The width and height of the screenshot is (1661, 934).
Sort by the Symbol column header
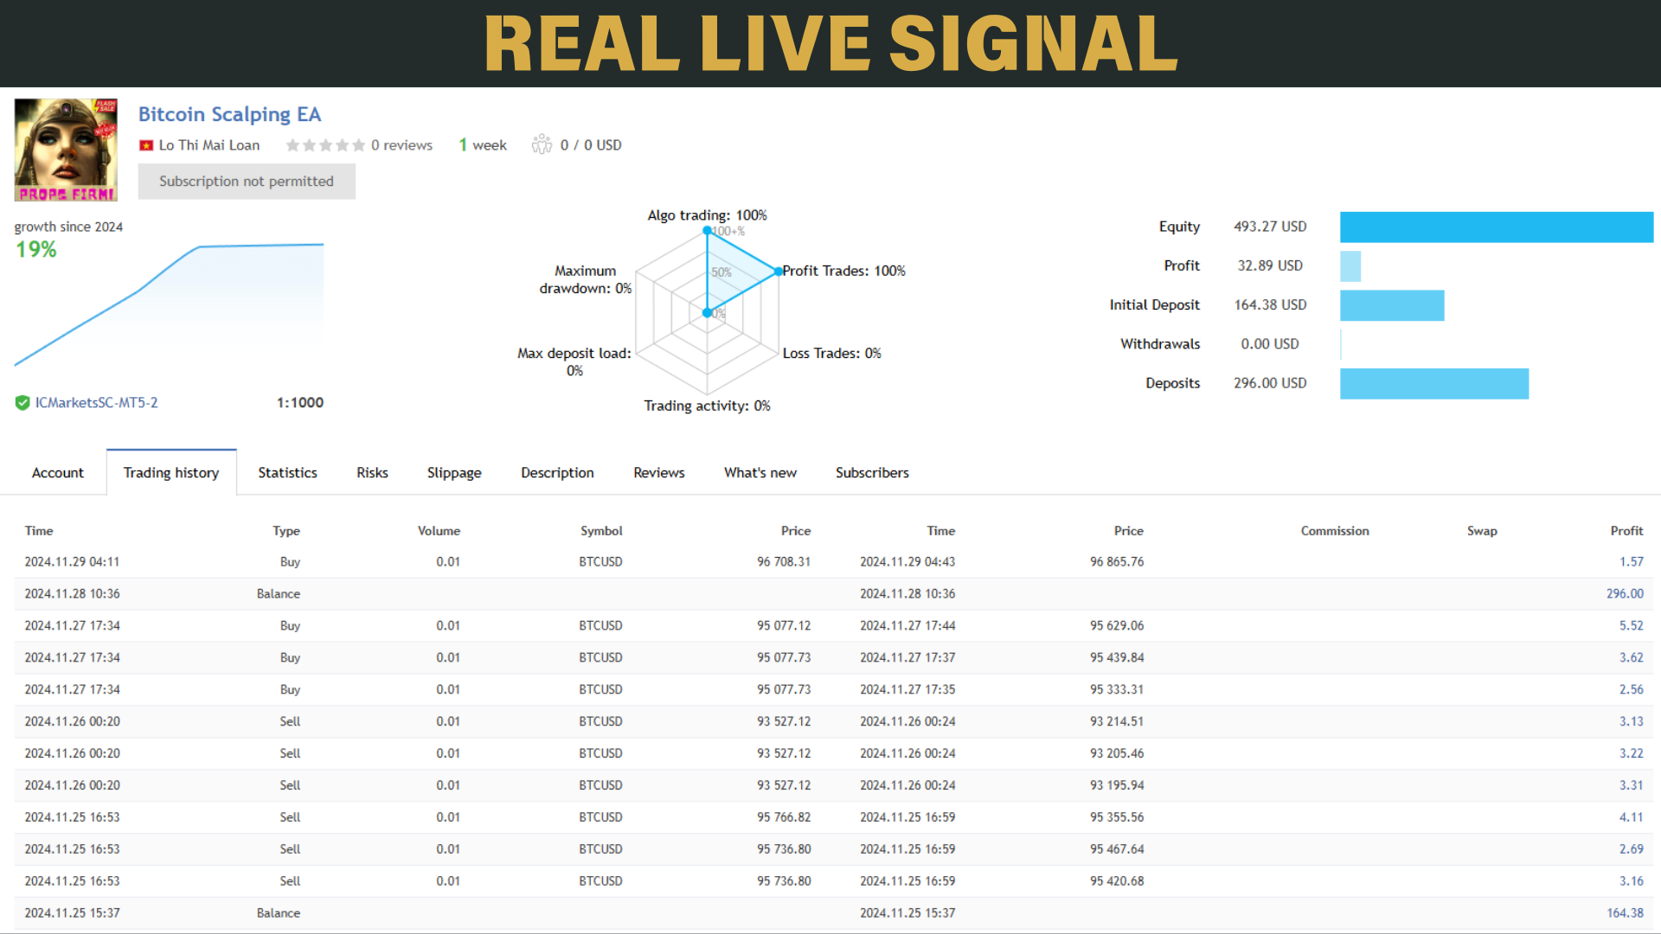[600, 530]
